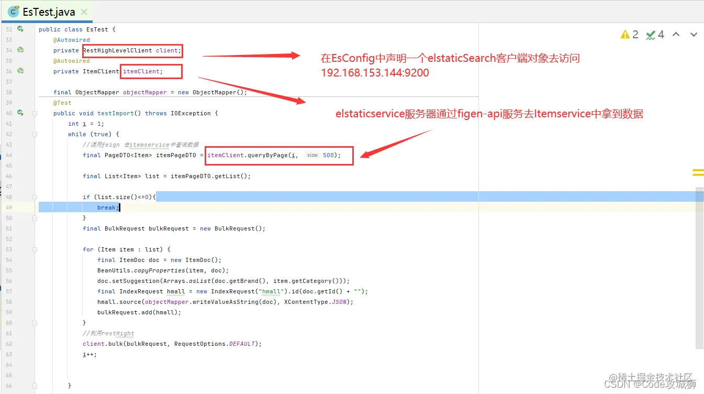Image resolution: width=704 pixels, height=394 pixels.
Task: Click the yellow warning stripe mark on scrollbar
Action: pyautogui.click(x=698, y=172)
